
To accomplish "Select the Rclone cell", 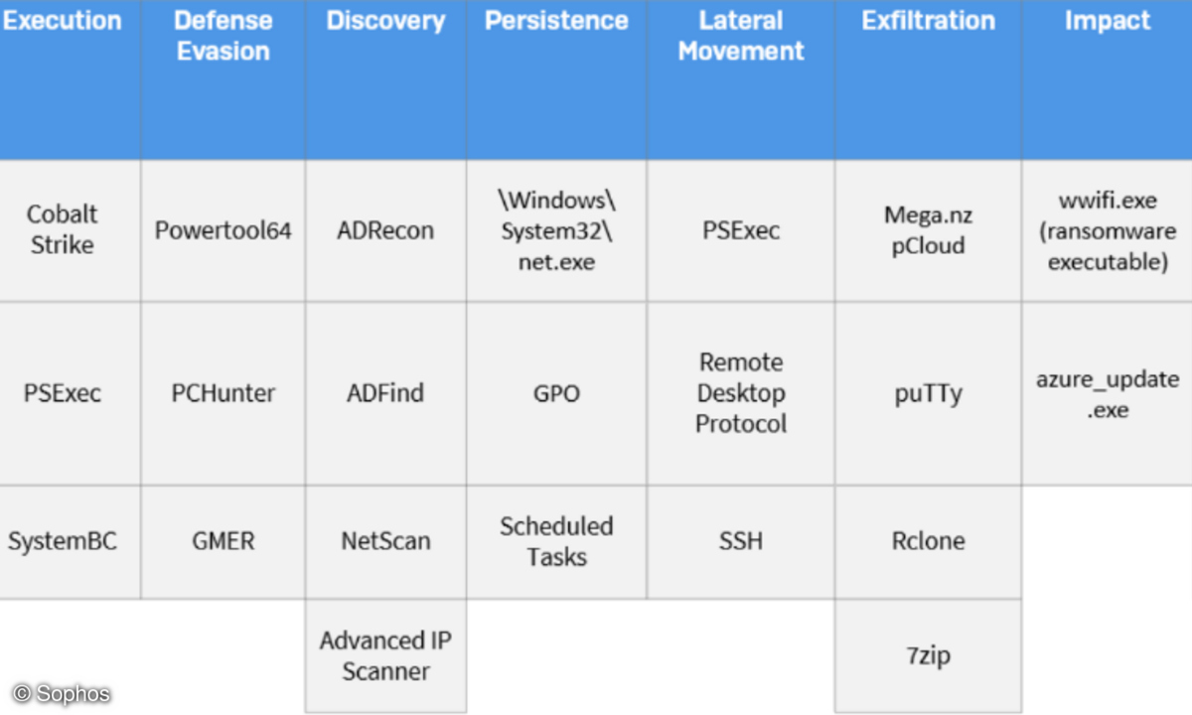I will (928, 541).
